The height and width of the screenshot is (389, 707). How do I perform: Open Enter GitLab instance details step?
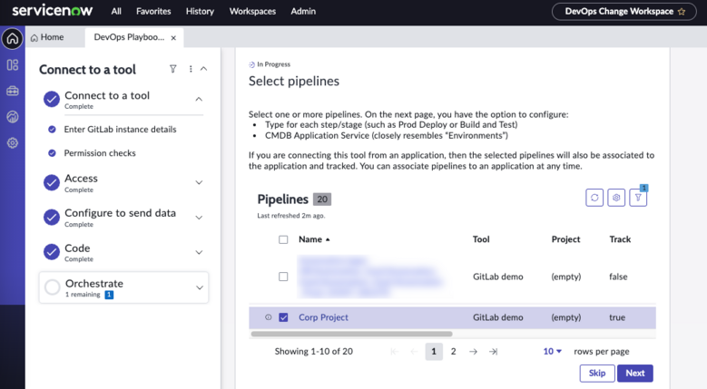click(120, 130)
